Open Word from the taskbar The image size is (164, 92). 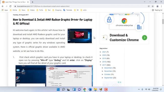[90, 89]
